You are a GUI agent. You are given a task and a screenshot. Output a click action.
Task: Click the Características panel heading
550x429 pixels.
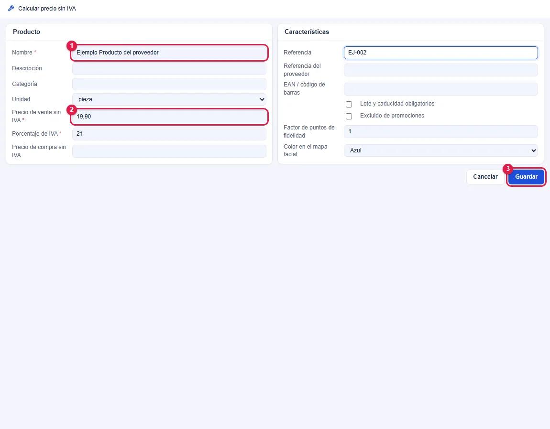pyautogui.click(x=307, y=32)
